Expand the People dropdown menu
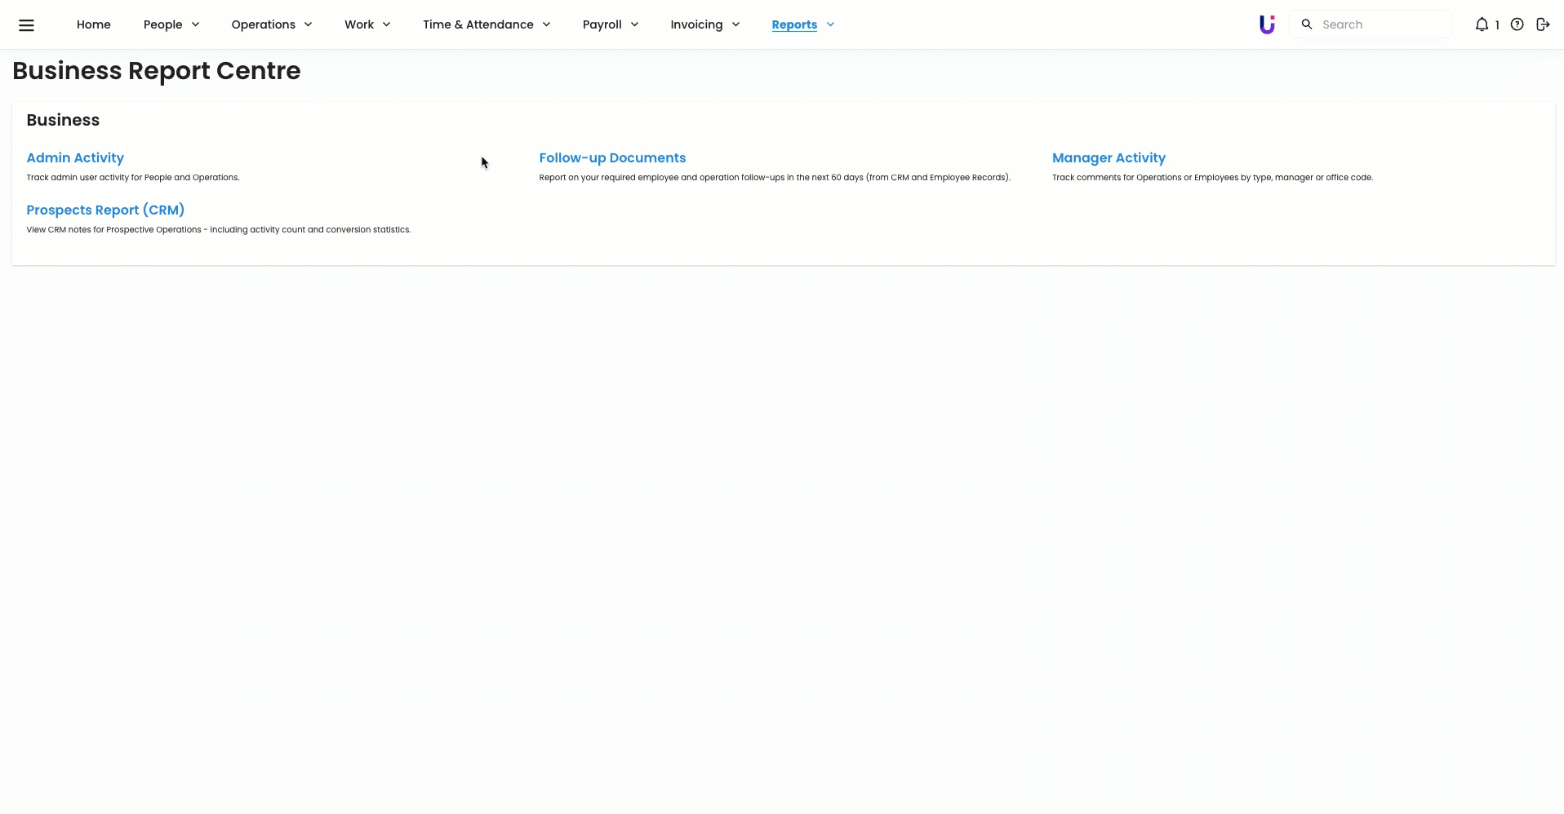 (x=171, y=24)
